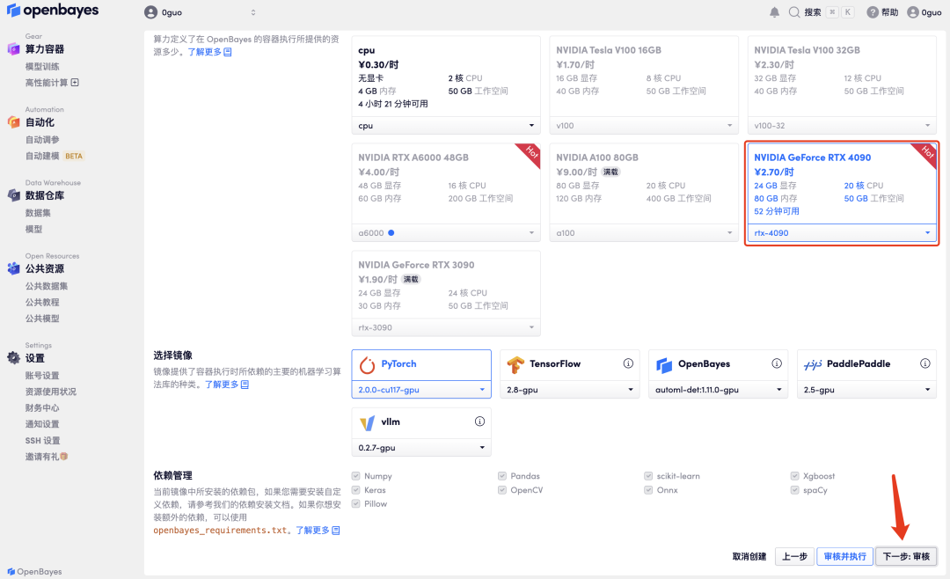Select the TensorFlow image option
950x579 pixels.
513,363
